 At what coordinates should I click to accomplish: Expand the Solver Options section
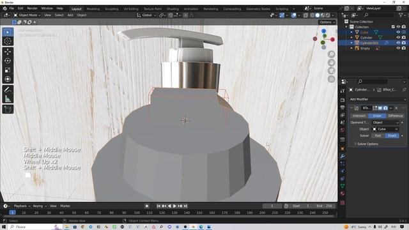coord(367,144)
